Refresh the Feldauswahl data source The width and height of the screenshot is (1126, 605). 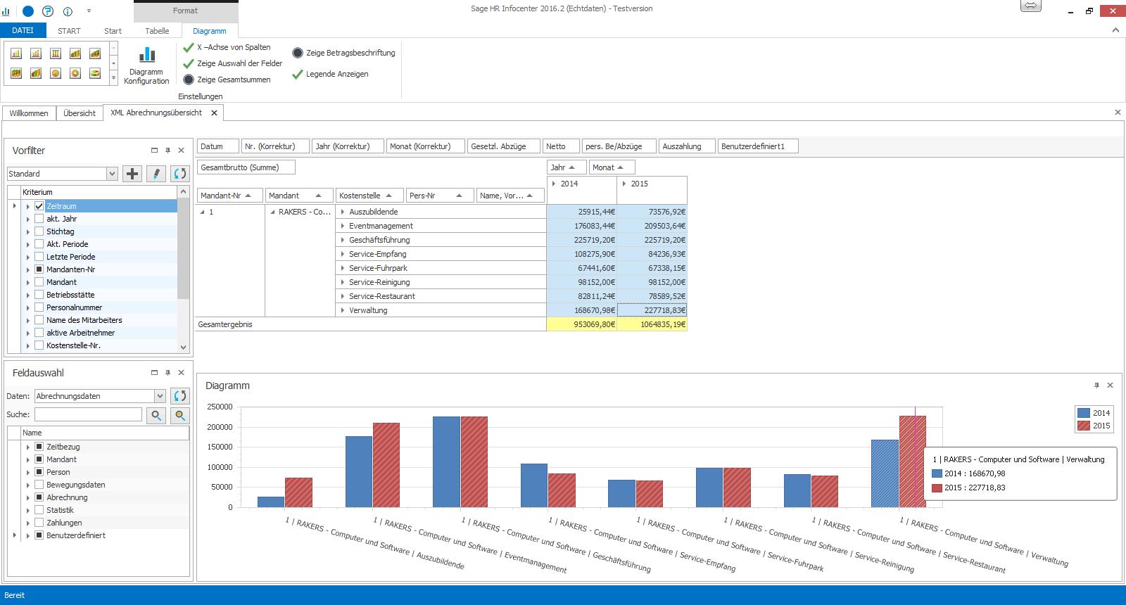[180, 396]
